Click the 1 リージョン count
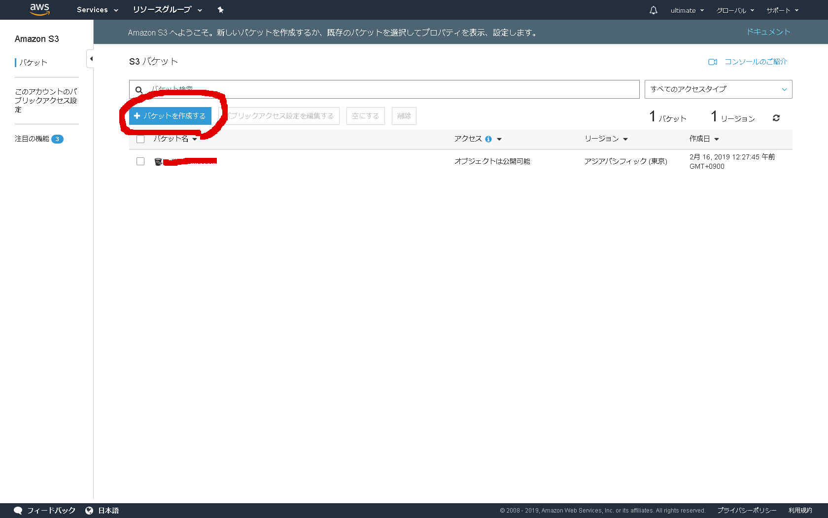 pyautogui.click(x=732, y=117)
